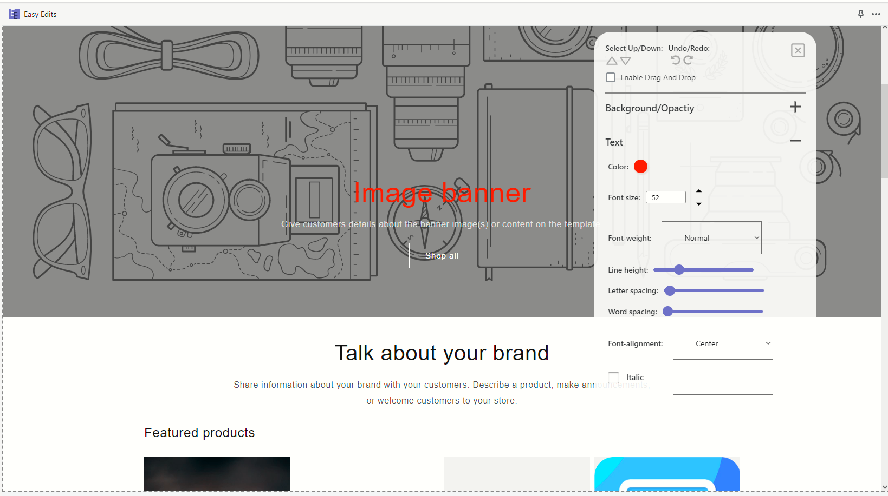888x496 pixels.
Task: Click the Redo arrow icon
Action: (x=688, y=60)
